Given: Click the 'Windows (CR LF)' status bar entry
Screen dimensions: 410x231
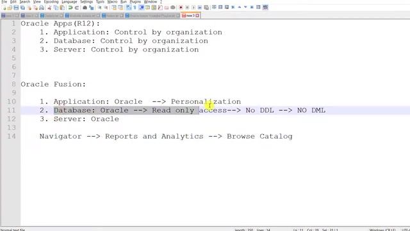Looking at the screenshot, I should coord(382,230).
